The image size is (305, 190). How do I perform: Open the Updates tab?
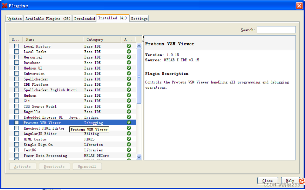click(14, 19)
